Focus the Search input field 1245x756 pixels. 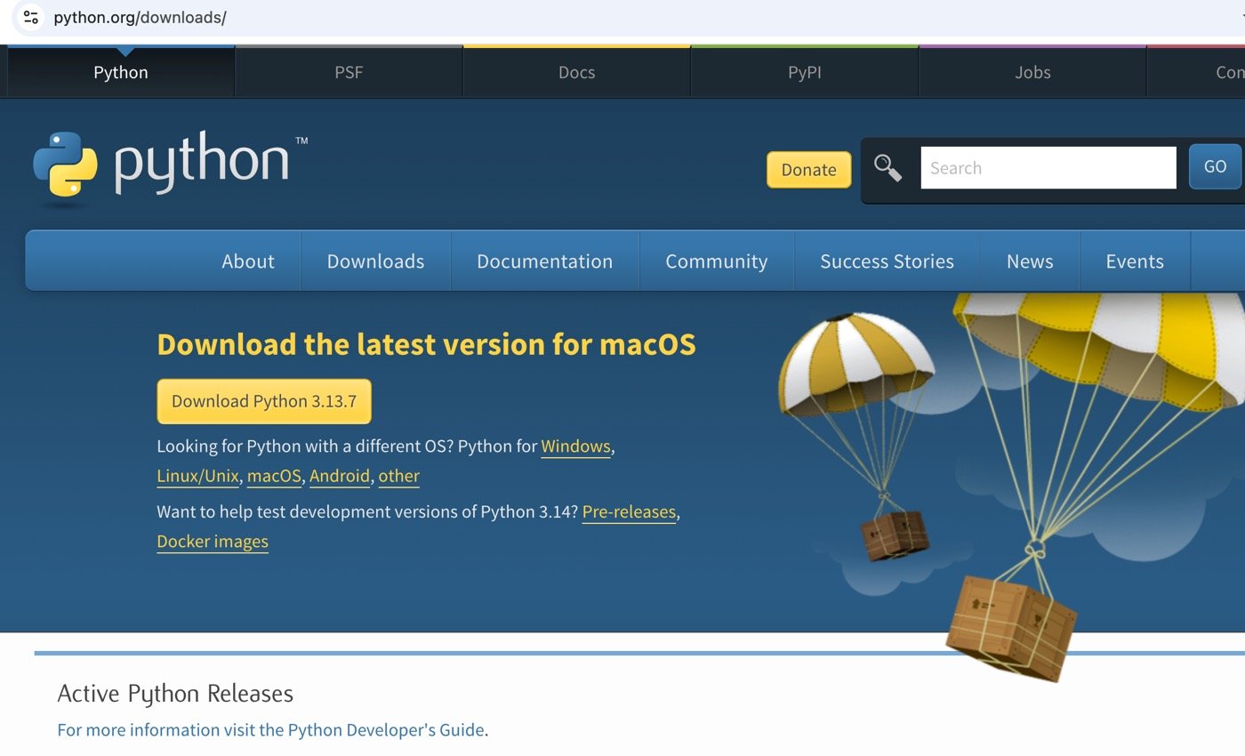[1048, 168]
